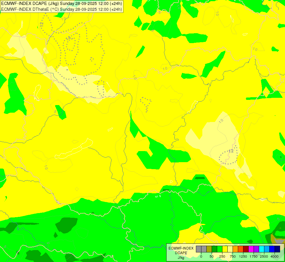Click the pure blue legend swatch
Image resolution: width=285 pixels, height=262 pixels.
tap(272, 249)
